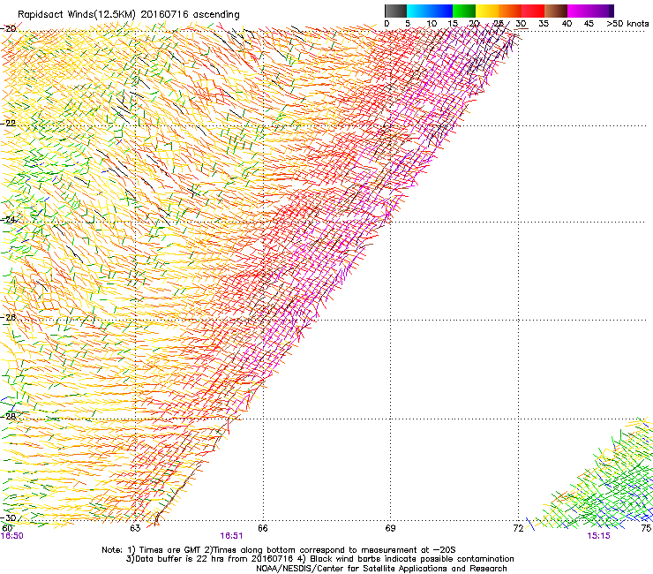This screenshot has width=653, height=574.
Task: Click the NOAA/NESDIS credit line
Action: tap(381, 569)
